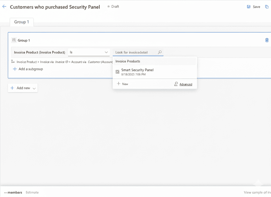Click the Smart Security Panel record icon
271x197 pixels.
(x=117, y=72)
